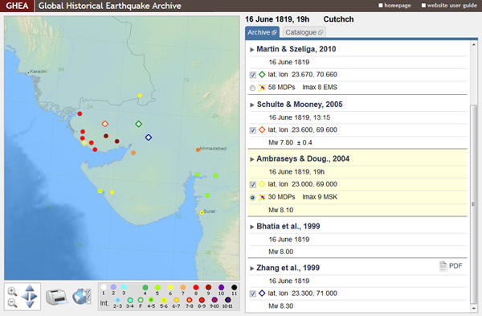Click Imax 9 MSK text
Screen dimensions: 482x316
320,197
